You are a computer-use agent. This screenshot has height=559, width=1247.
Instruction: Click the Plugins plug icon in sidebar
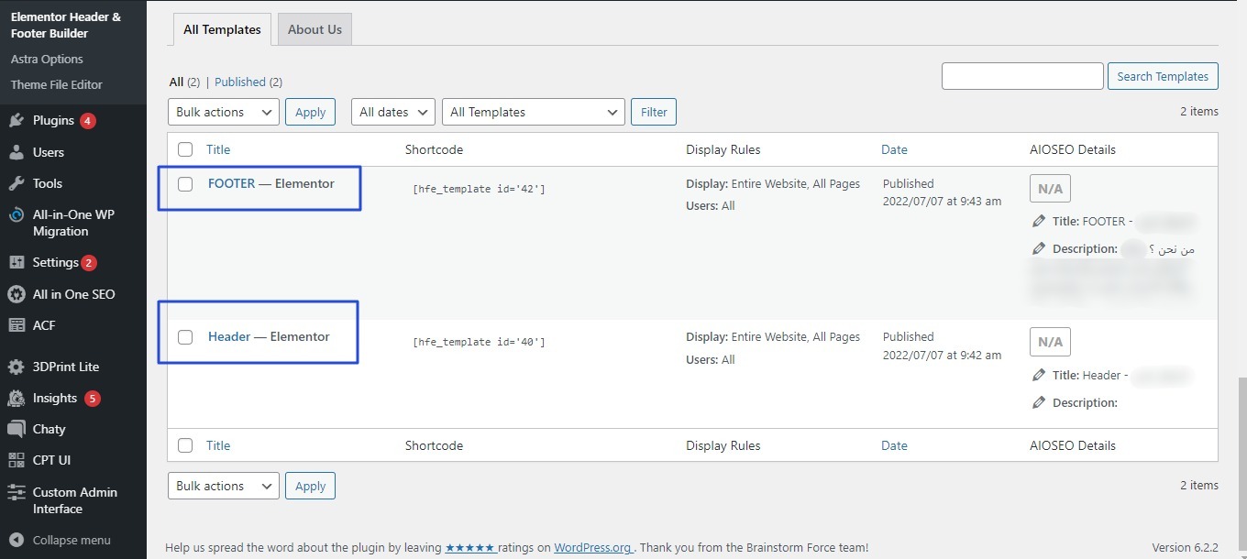[17, 120]
